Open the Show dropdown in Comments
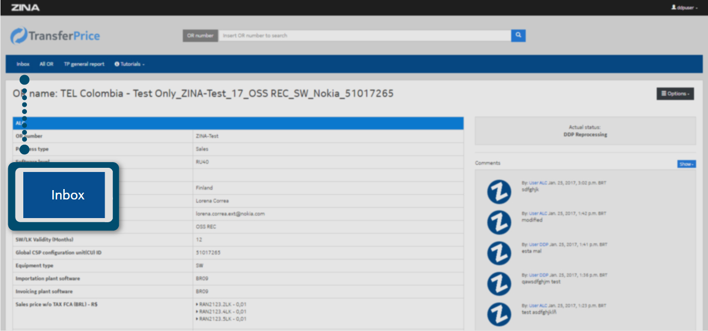The image size is (708, 331). click(x=686, y=164)
